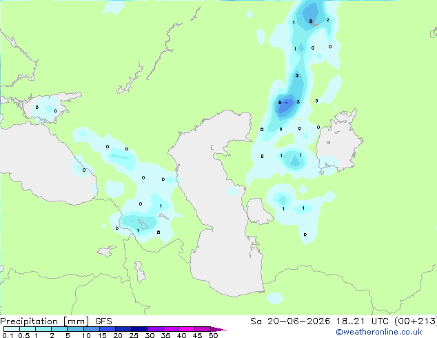Click the '20' legend scale label

pyautogui.click(x=118, y=335)
